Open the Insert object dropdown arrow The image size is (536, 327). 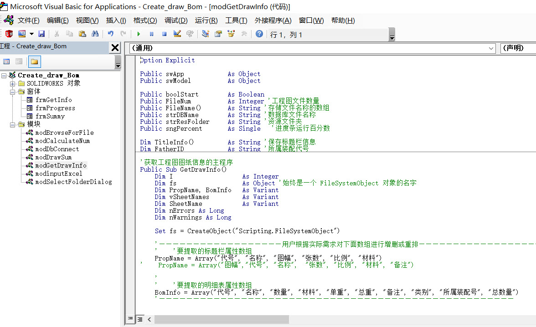[31, 34]
